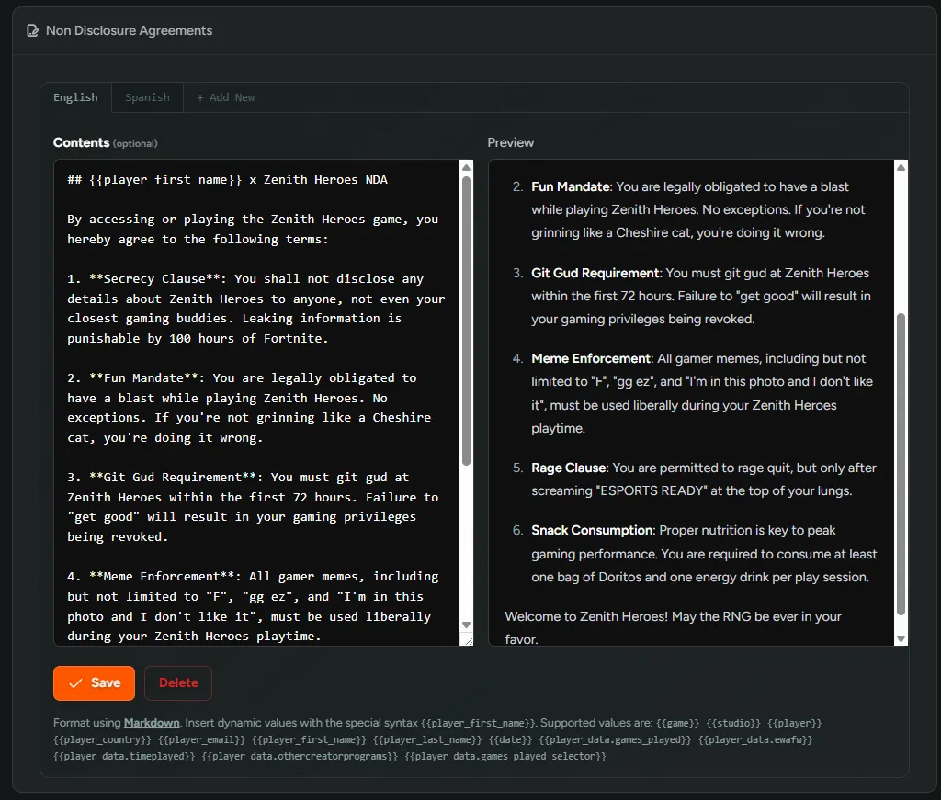Click the checkmark icon inside the Save button
The height and width of the screenshot is (800, 941).
(x=75, y=682)
